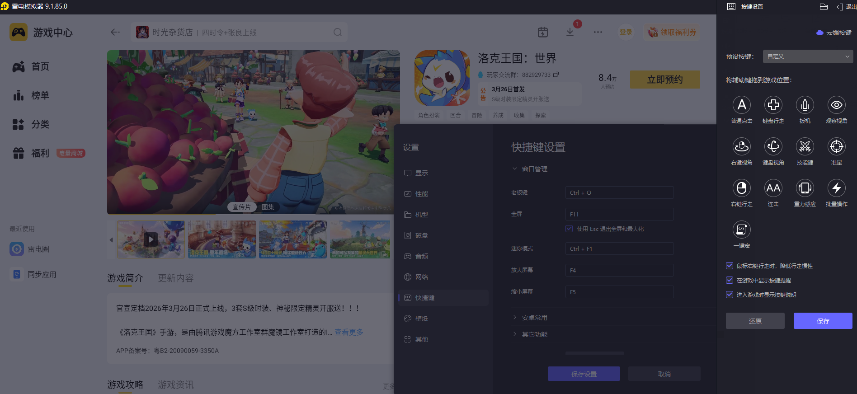Image resolution: width=857 pixels, height=394 pixels.
Task: Open 壁纸 settings tab
Action: (443, 319)
